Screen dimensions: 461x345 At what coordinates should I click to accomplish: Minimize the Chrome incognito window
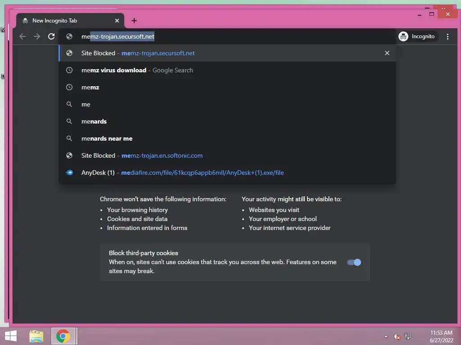coord(420,14)
